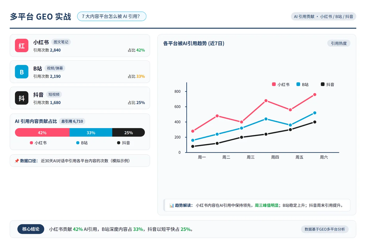Viewport: 366px width, 244px height.
Task: Click the last point on the black 抖音 line
Action: pyautogui.click(x=315, y=122)
